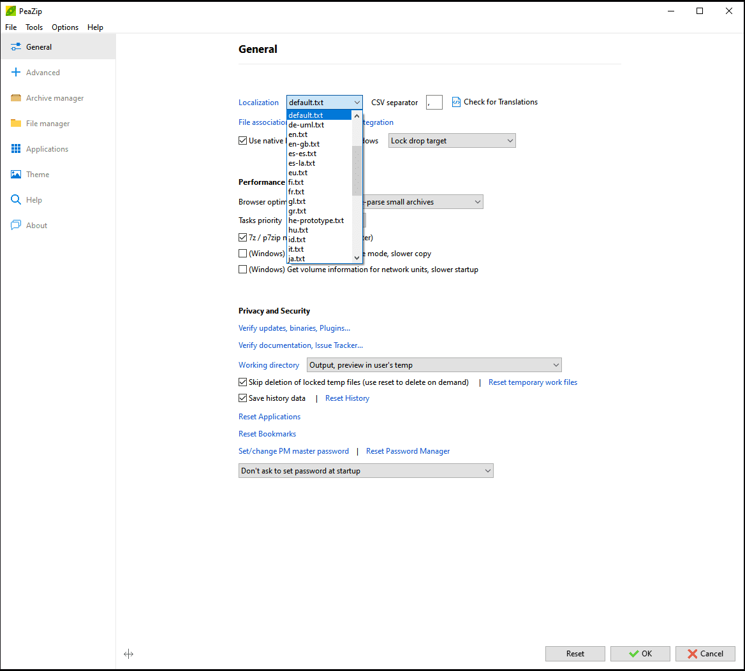Click the move cross-arrows icon at bottom
This screenshot has width=745, height=671.
(x=128, y=654)
